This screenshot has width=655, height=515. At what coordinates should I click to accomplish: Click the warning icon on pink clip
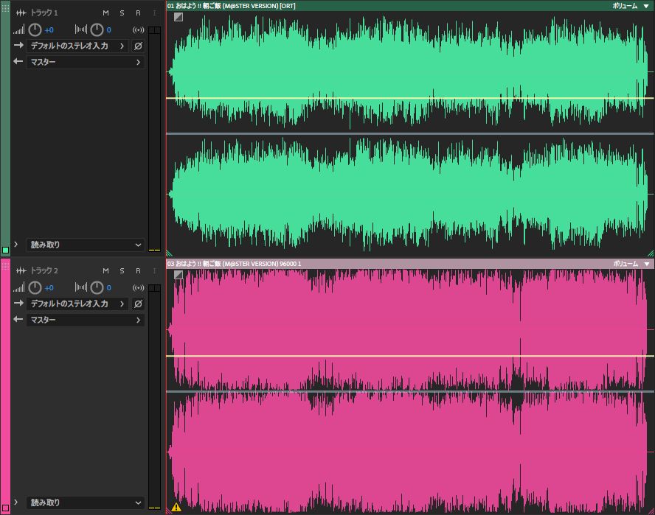[x=176, y=507]
